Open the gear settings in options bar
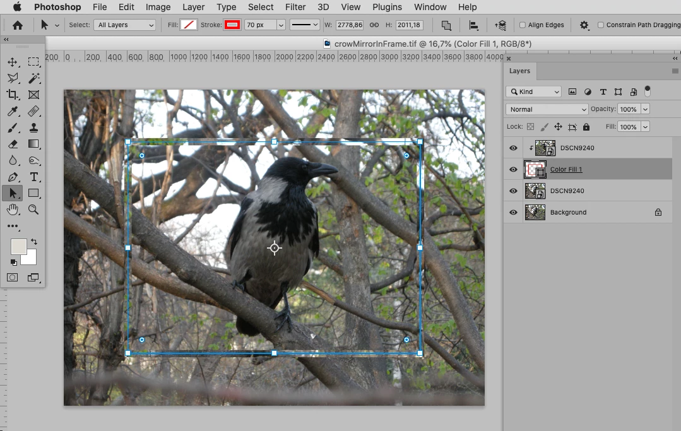The height and width of the screenshot is (431, 681). 584,25
